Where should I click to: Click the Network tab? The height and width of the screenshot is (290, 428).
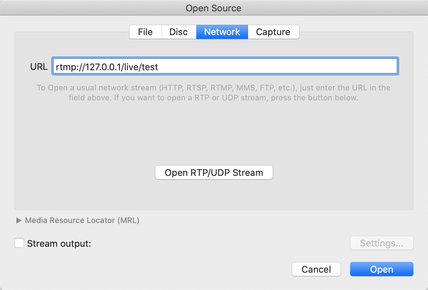[222, 32]
